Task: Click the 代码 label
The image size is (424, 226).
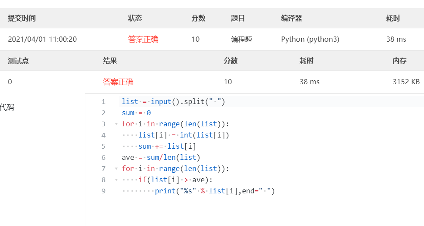Action: coord(7,107)
